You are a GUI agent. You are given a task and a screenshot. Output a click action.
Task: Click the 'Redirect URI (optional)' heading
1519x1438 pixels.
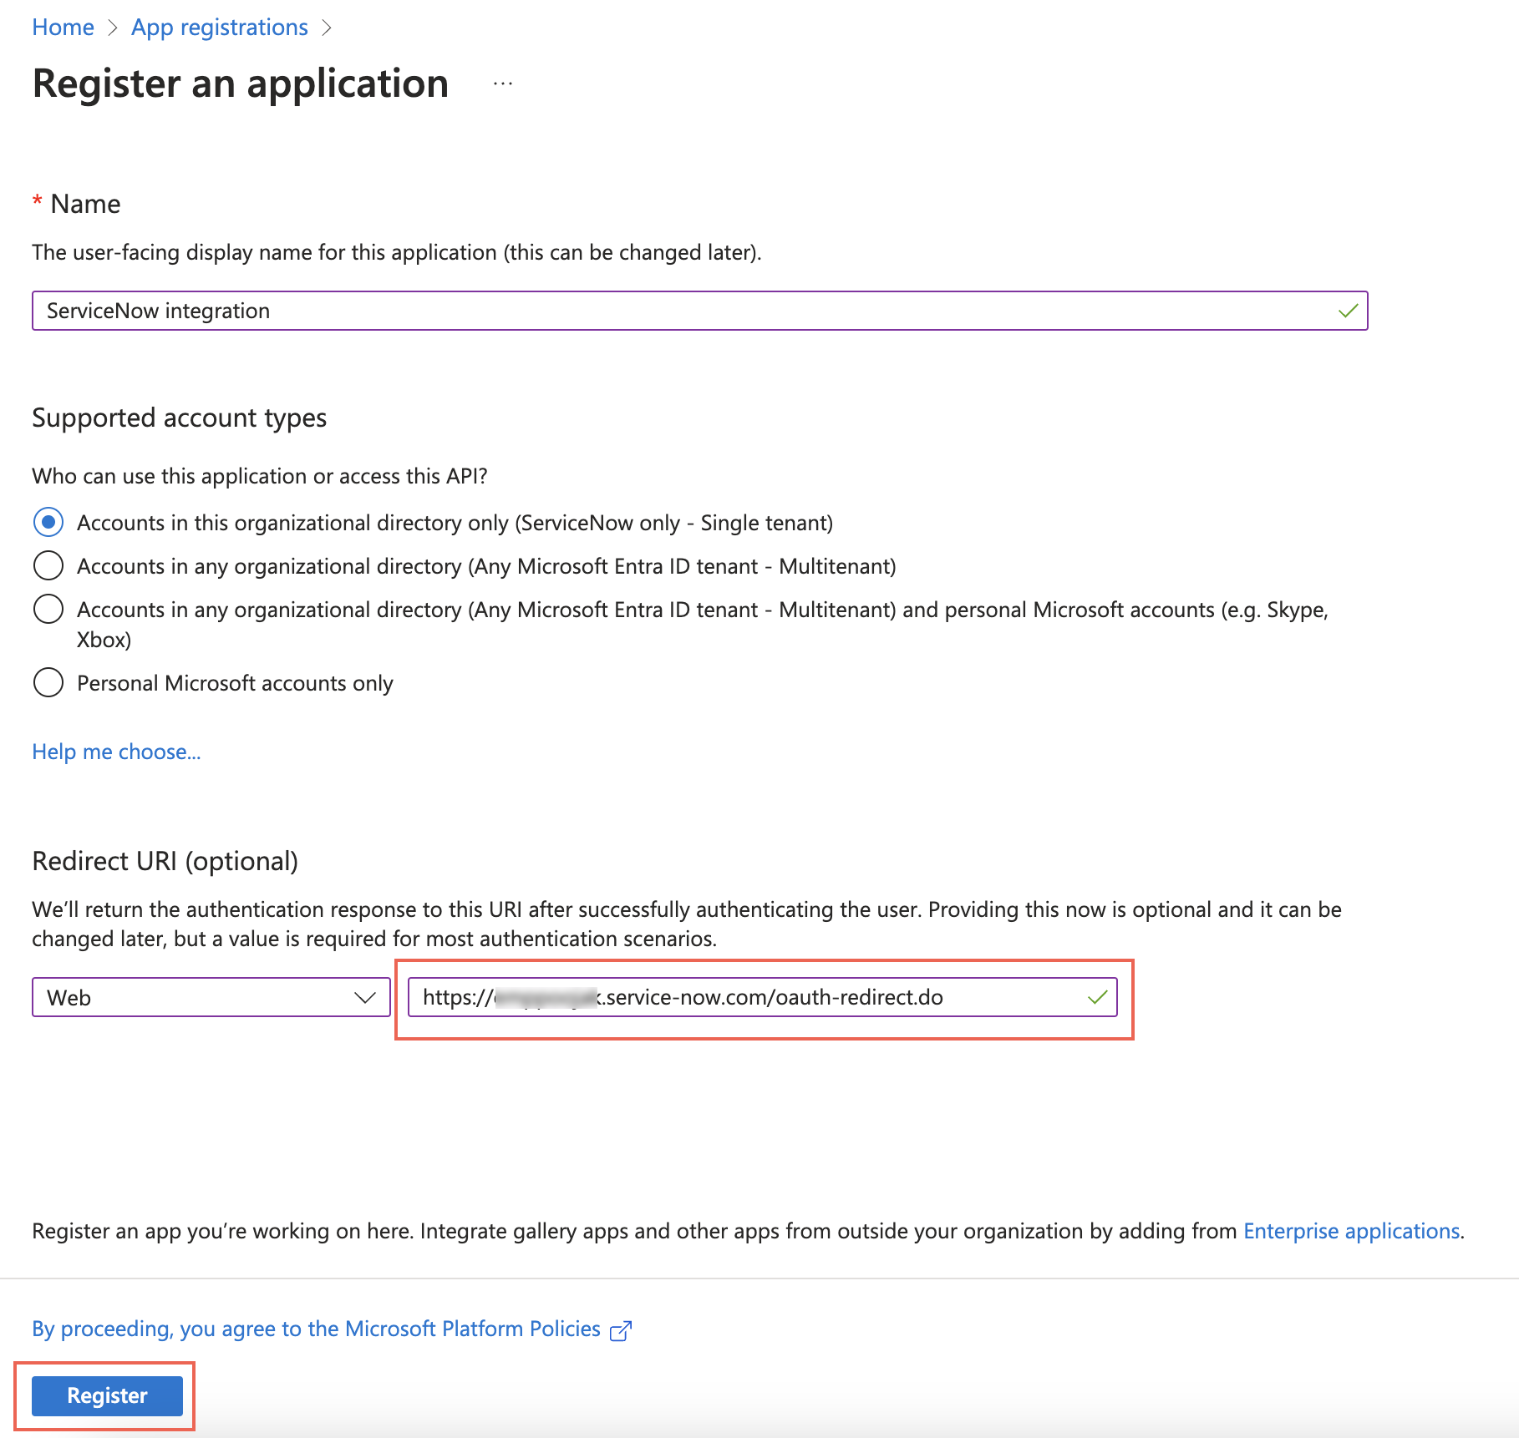tap(165, 861)
